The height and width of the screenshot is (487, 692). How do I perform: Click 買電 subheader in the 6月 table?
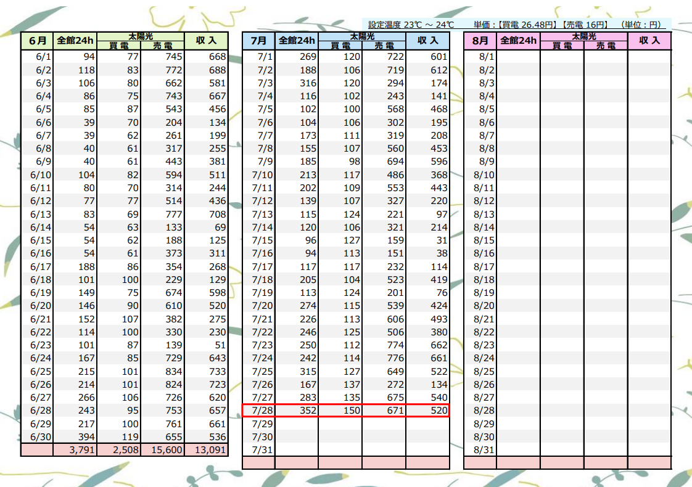118,46
